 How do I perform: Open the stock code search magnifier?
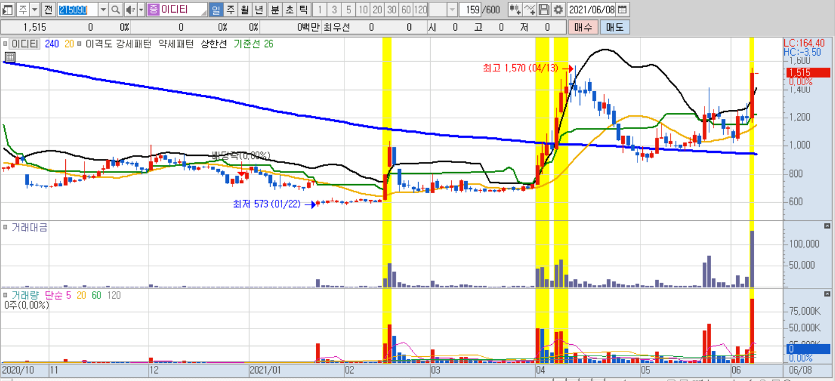(115, 10)
